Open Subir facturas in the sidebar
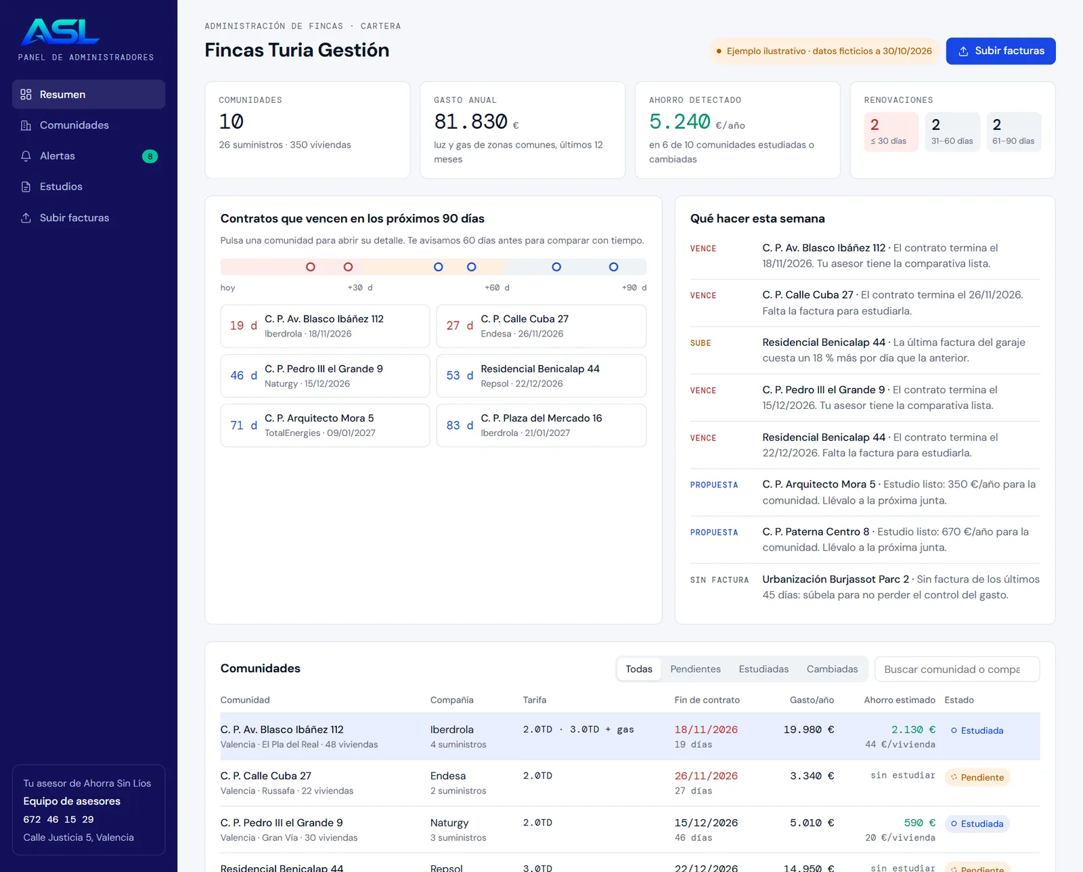Screen dimensions: 1083x872 point(89,217)
